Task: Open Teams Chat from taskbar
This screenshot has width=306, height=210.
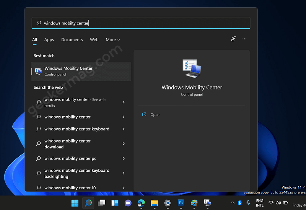Action: tap(128, 203)
